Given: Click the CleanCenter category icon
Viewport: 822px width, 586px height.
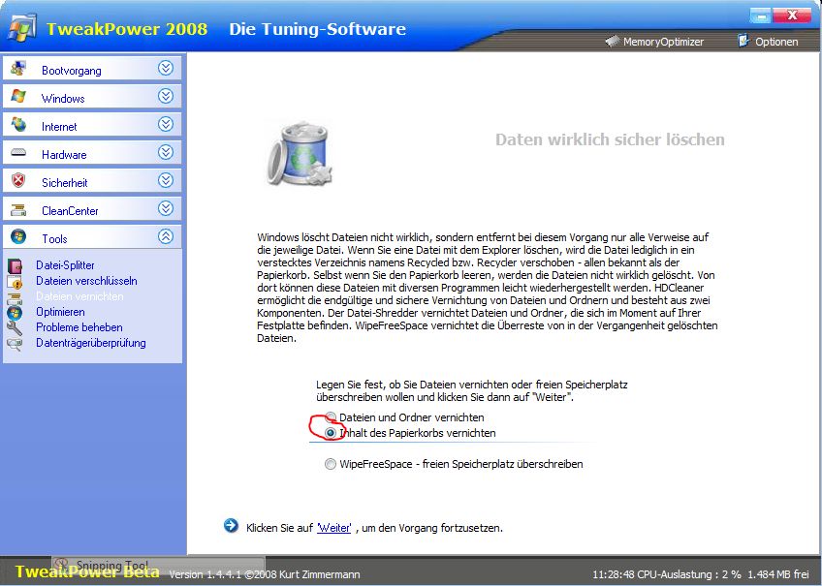Looking at the screenshot, I should click(x=18, y=209).
